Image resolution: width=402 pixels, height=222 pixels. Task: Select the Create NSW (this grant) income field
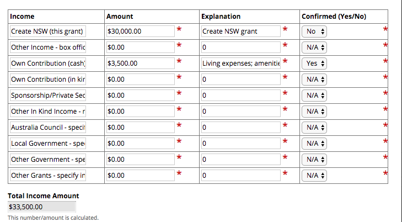point(48,31)
